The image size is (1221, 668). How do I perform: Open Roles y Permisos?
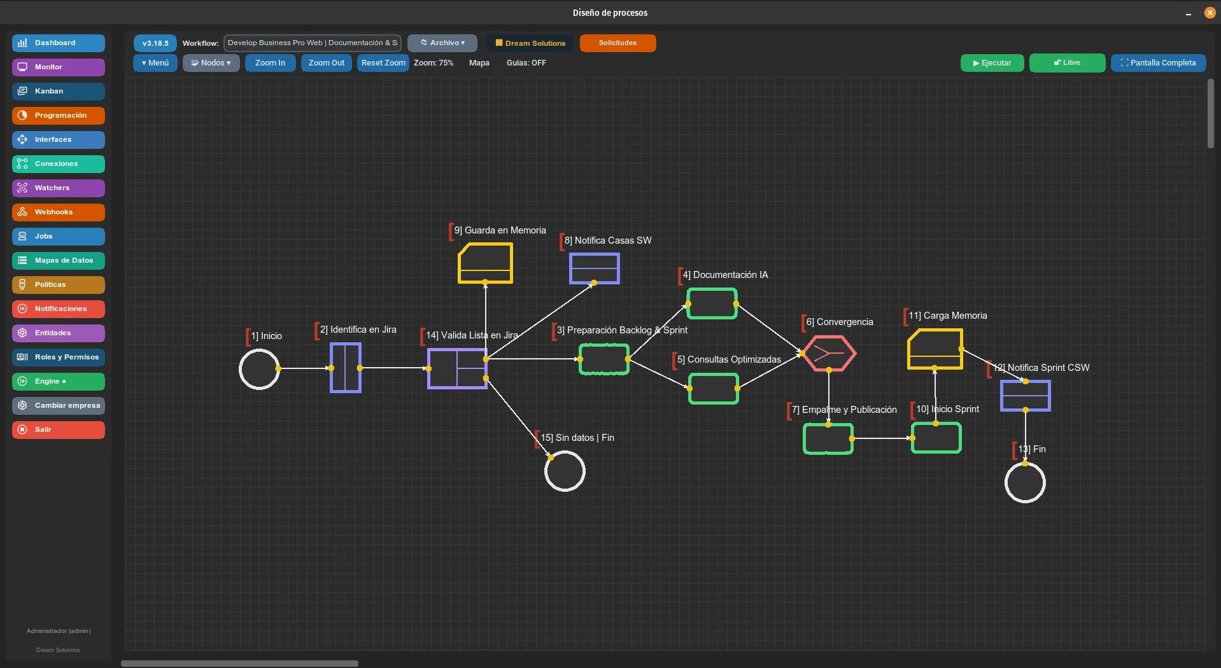pos(58,357)
